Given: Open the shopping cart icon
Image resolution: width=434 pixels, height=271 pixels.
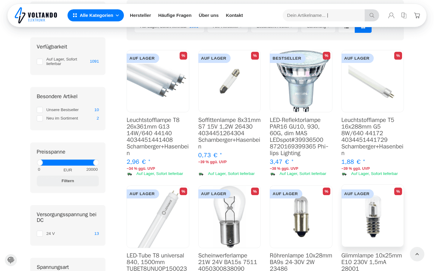Looking at the screenshot, I should 417,15.
